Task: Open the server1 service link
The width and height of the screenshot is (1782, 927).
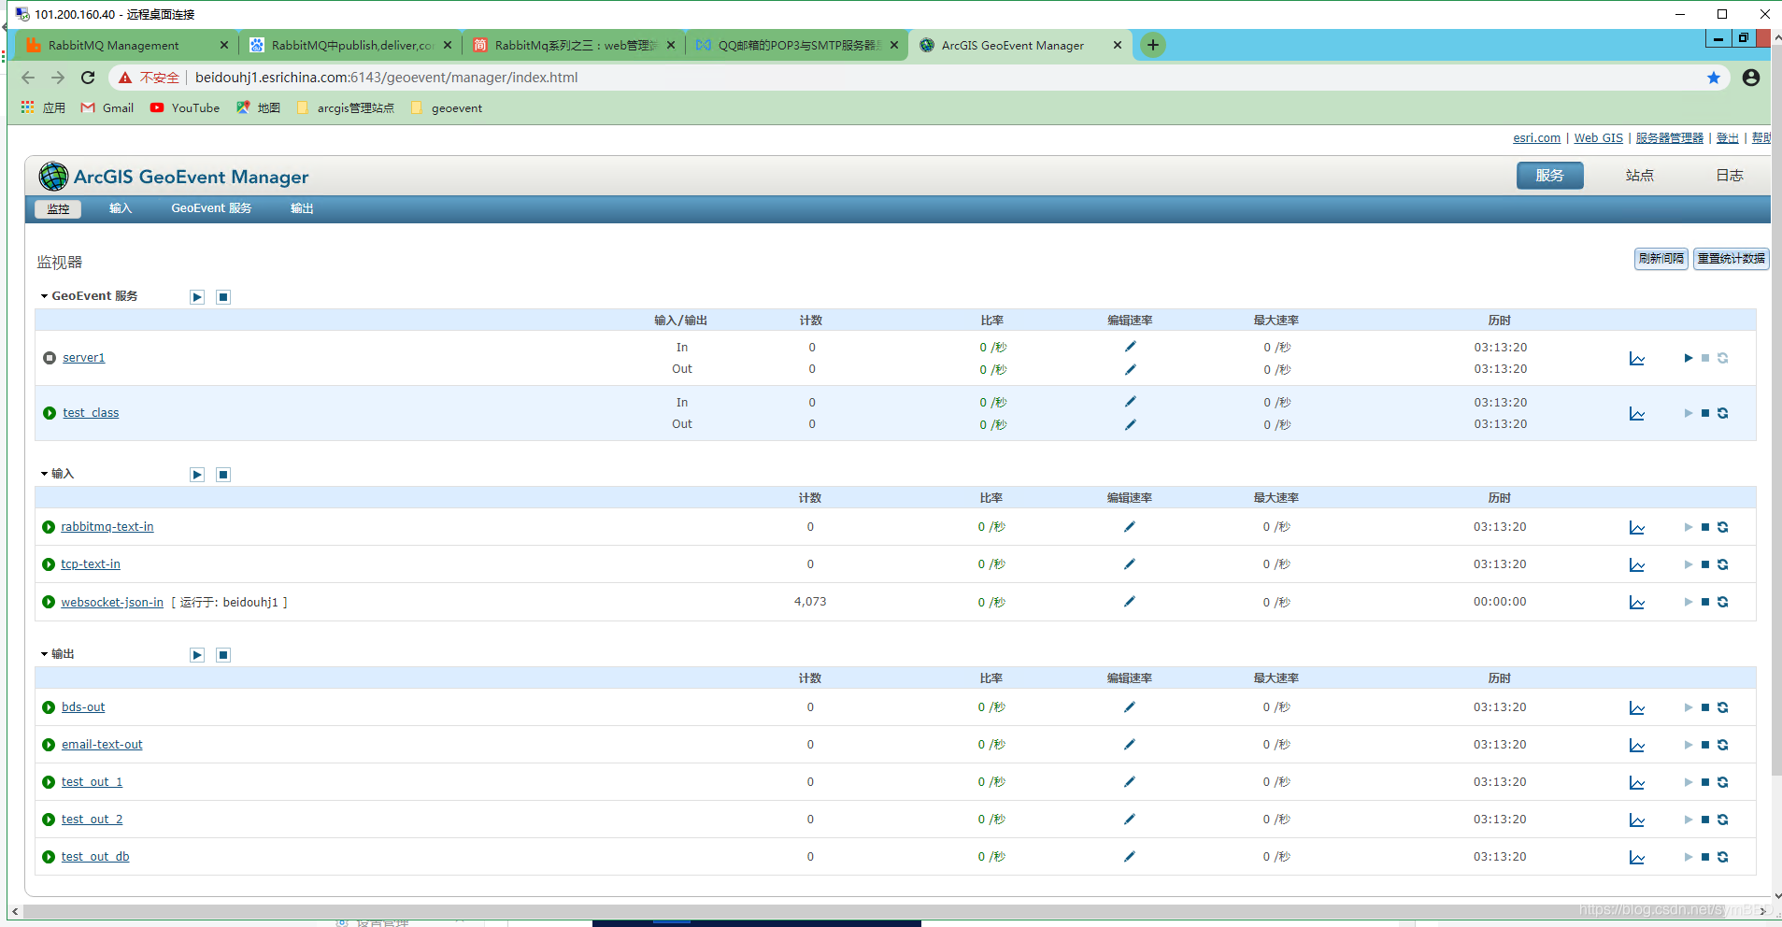Action: pyautogui.click(x=84, y=358)
